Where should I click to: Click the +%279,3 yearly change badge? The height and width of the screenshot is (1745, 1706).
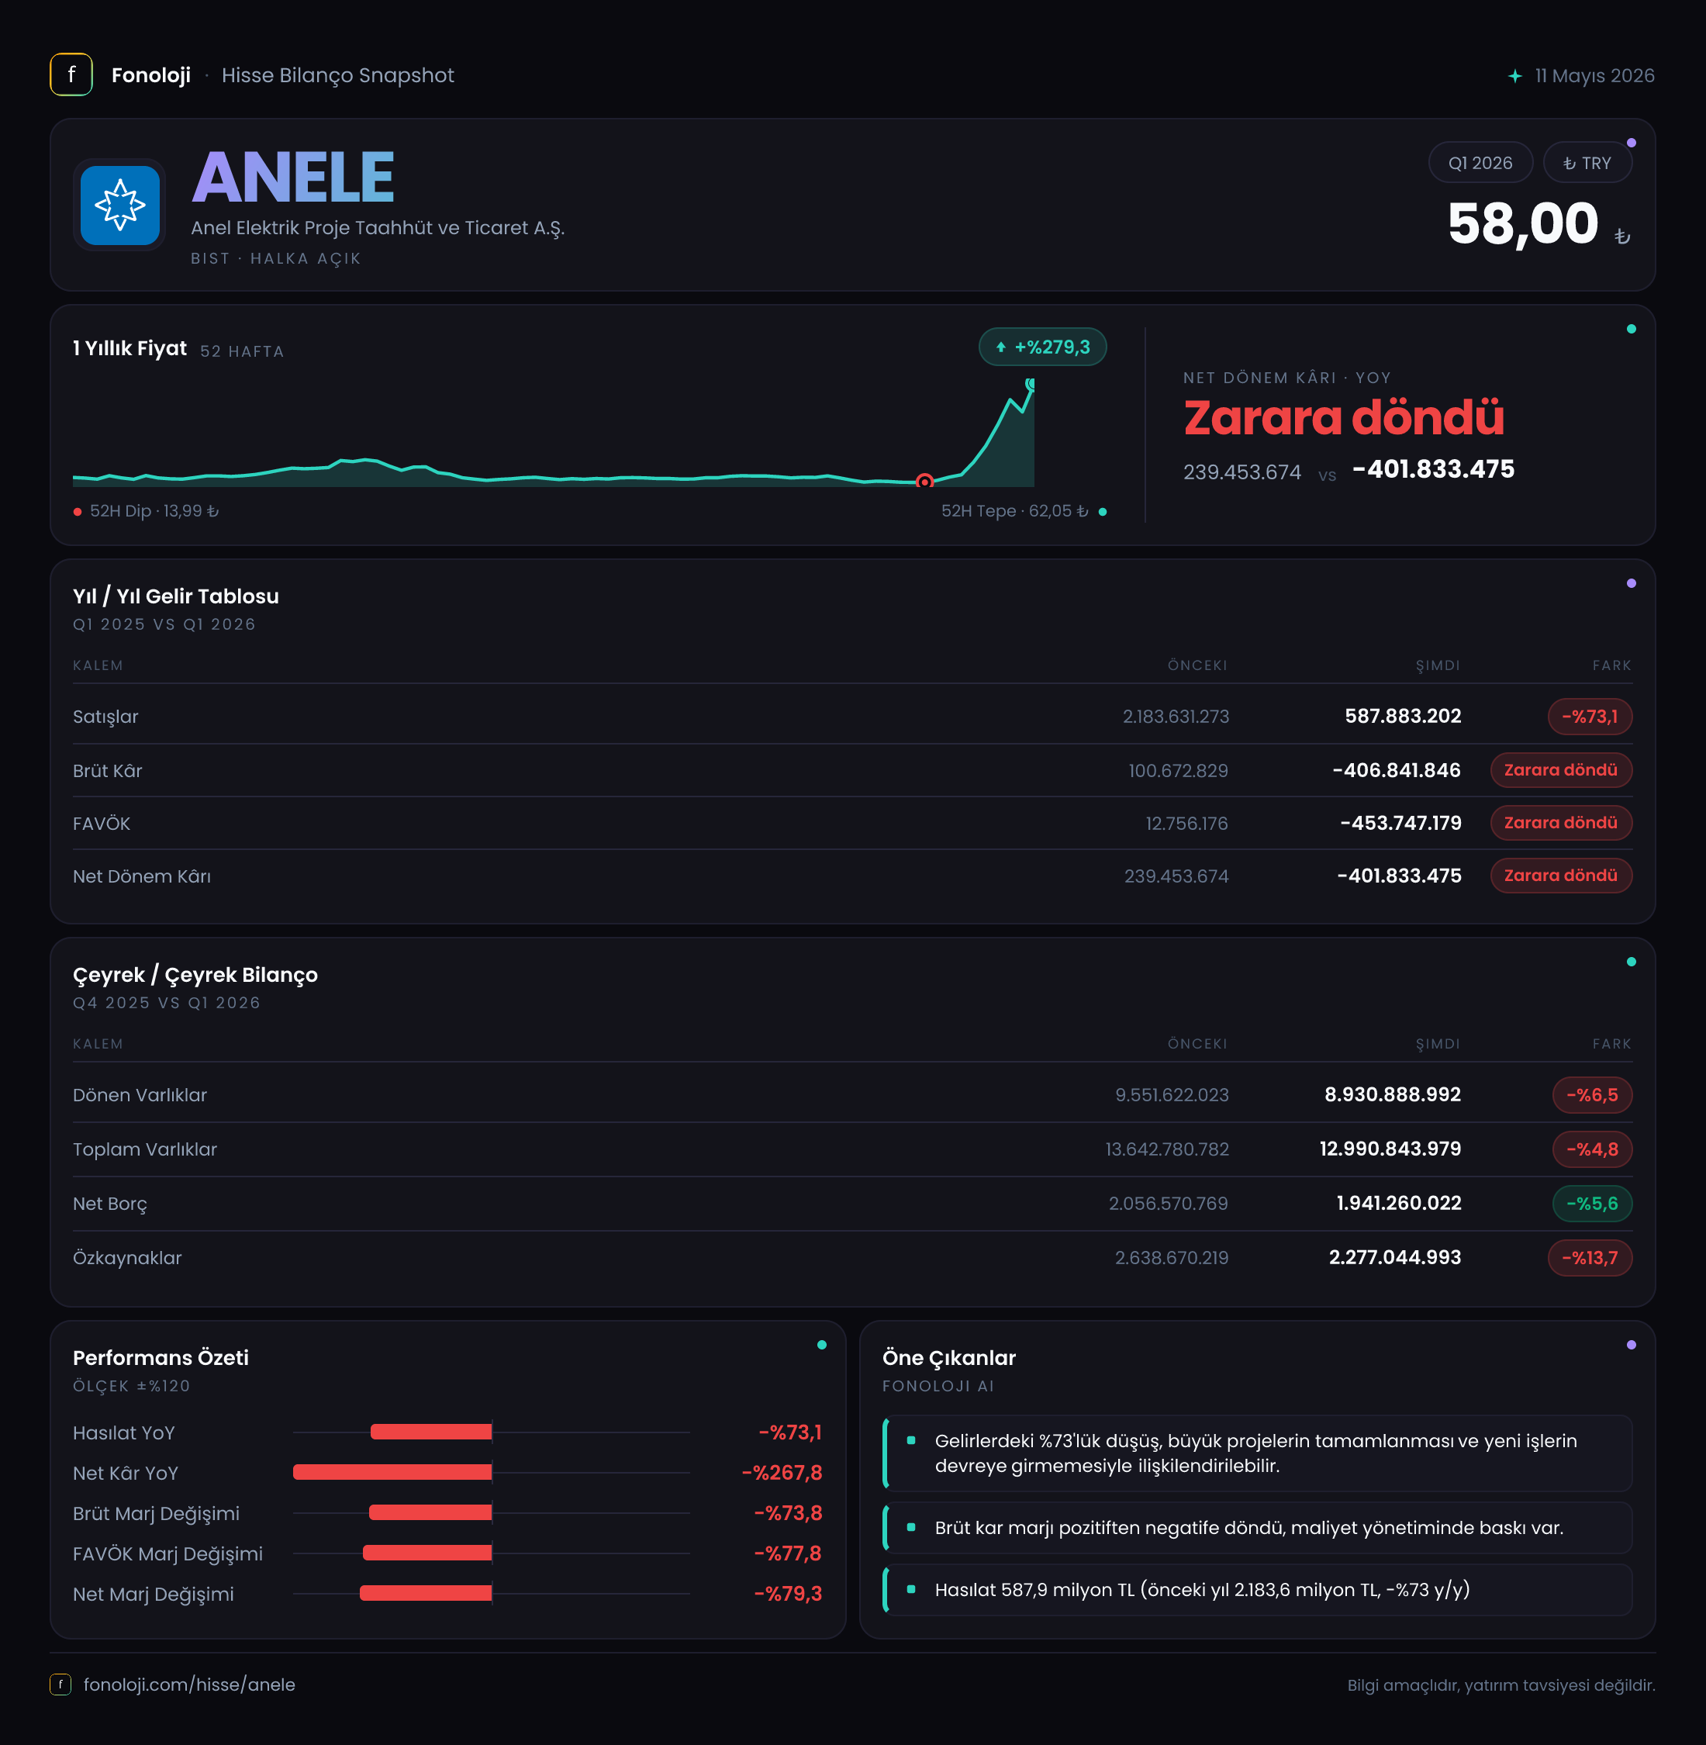coord(1042,347)
